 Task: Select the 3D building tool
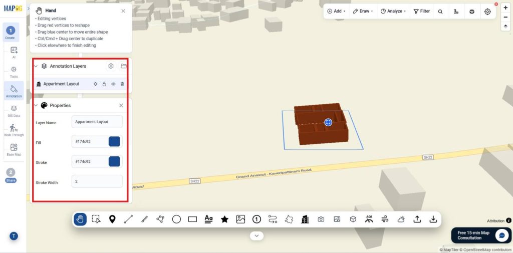click(x=305, y=219)
